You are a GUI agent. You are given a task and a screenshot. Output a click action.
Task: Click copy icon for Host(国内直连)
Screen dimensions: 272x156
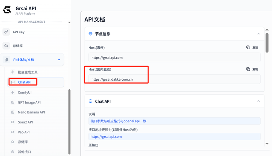[x=248, y=69]
